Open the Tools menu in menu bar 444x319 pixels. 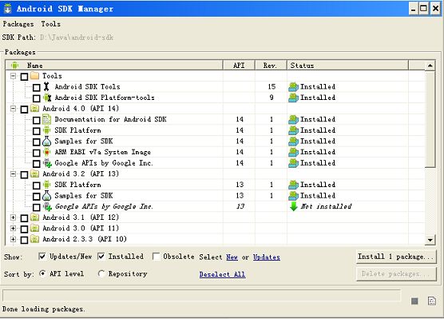pos(50,24)
